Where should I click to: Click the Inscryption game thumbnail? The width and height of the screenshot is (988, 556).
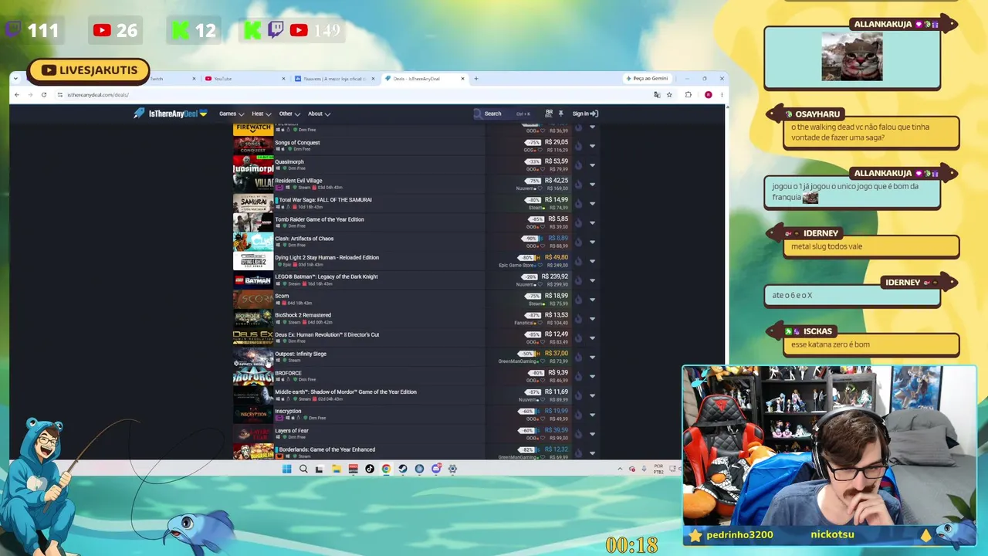tap(253, 414)
